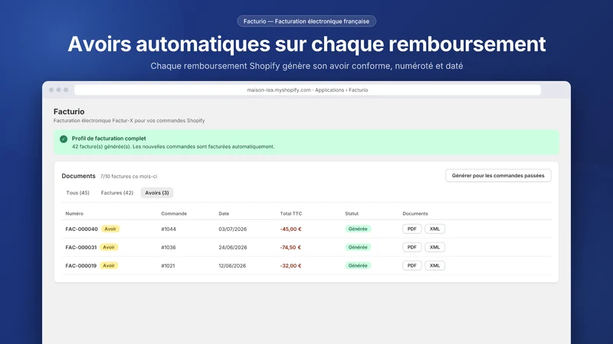Click the amount -74,50 €
The width and height of the screenshot is (613, 344).
pyautogui.click(x=290, y=247)
